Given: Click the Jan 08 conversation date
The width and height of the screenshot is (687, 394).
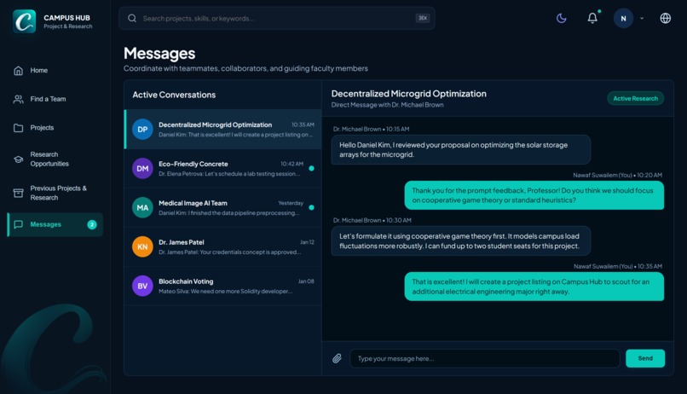Looking at the screenshot, I should (x=306, y=281).
